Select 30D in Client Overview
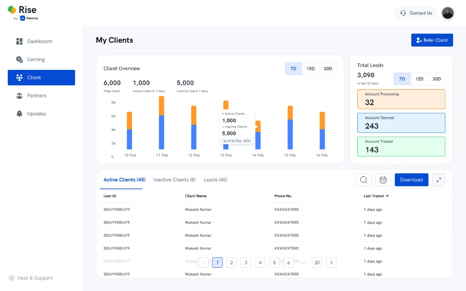 pos(328,69)
